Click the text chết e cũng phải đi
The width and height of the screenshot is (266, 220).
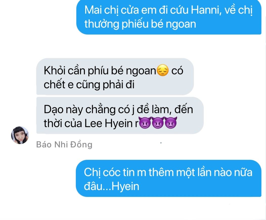tap(89, 84)
